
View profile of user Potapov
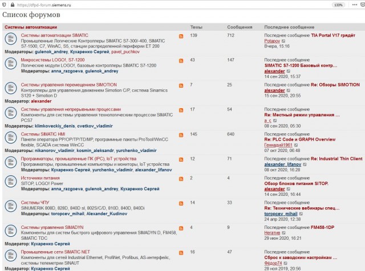click(272, 41)
